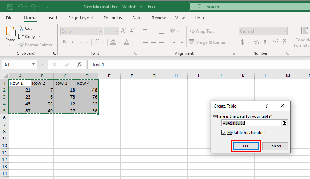Click the Cut scissors icon
Screen dimensions: 310x179
[21, 28]
